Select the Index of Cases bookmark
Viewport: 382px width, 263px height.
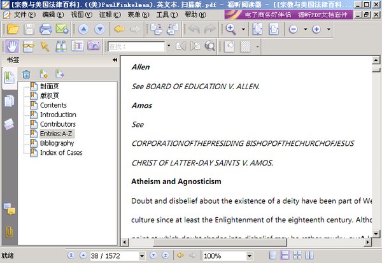(61, 153)
